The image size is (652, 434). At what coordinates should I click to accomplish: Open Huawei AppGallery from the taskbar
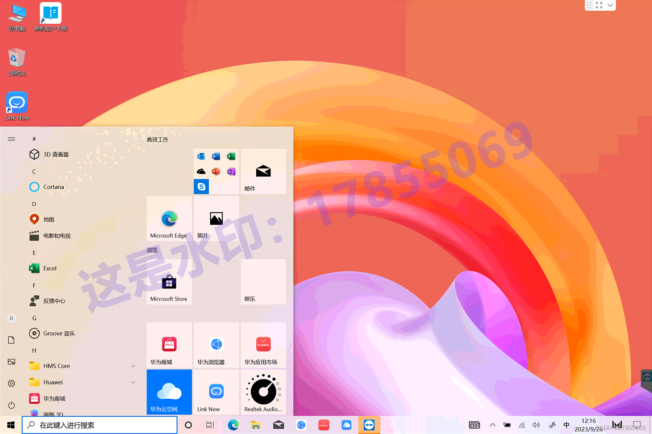click(324, 425)
